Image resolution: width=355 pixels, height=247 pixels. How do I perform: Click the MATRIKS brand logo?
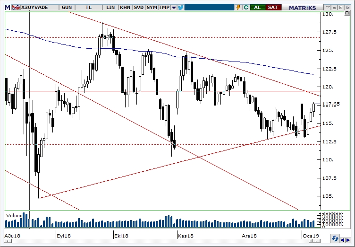click(x=303, y=8)
